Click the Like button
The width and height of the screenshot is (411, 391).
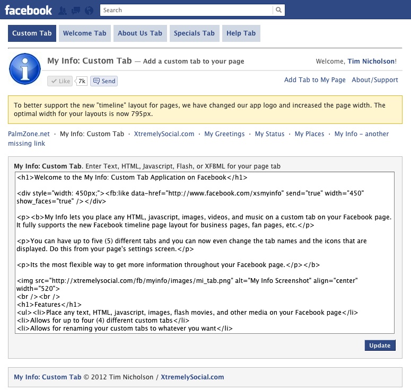pos(60,81)
